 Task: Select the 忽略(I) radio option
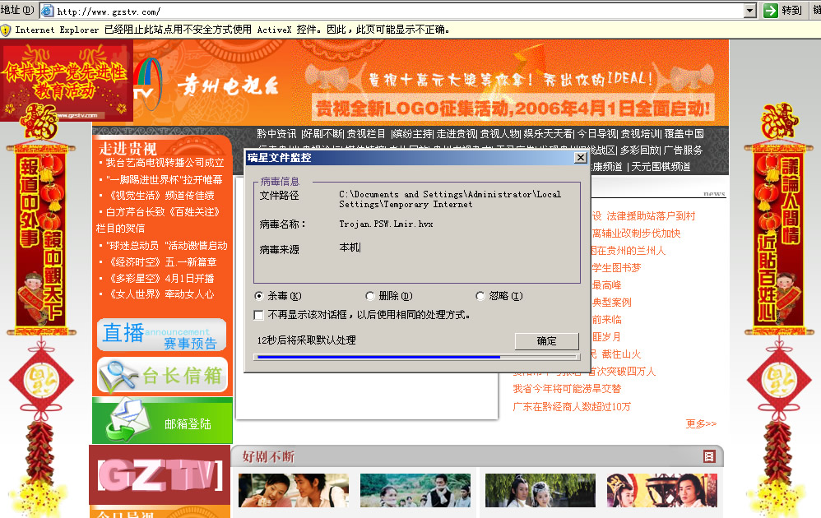(x=480, y=296)
